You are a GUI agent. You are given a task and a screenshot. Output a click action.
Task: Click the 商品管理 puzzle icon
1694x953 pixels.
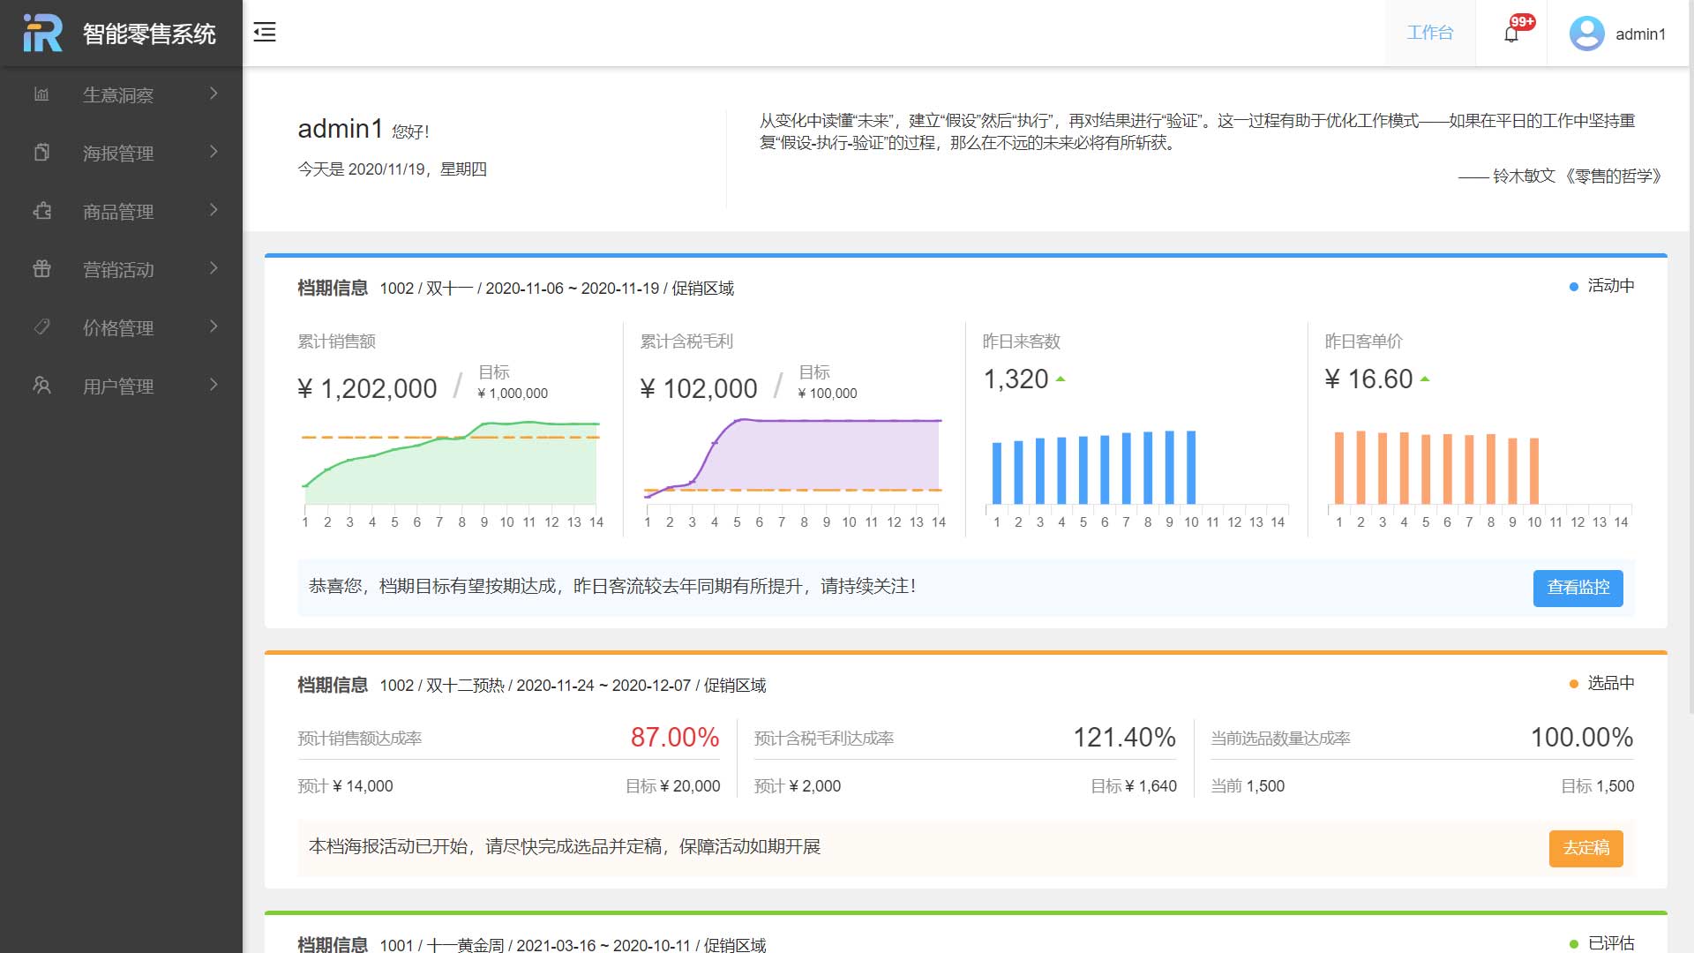(41, 211)
